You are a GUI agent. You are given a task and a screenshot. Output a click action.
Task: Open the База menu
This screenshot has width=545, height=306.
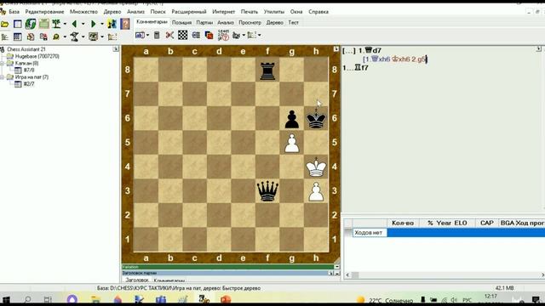pos(14,12)
